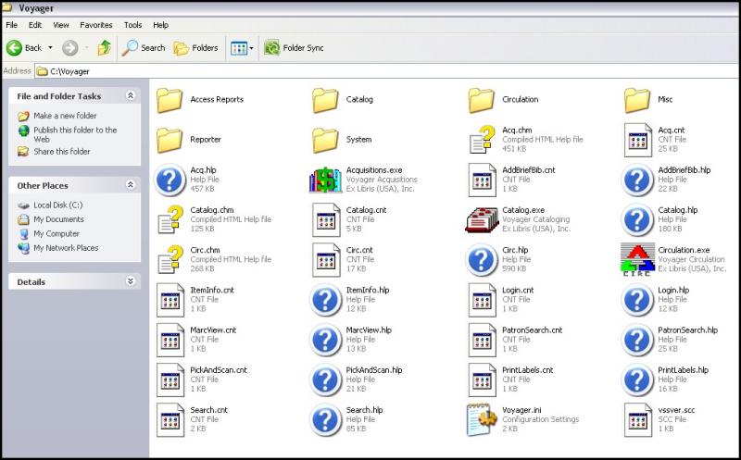Select the Acq.chm compiled help icon
The height and width of the screenshot is (460, 741).
click(x=482, y=140)
